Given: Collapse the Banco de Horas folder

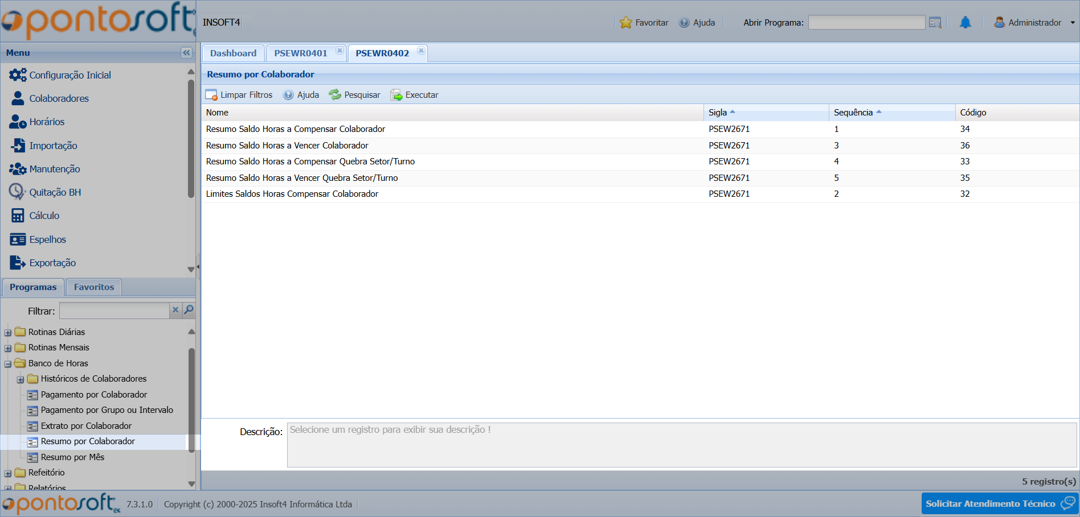Looking at the screenshot, I should click(8, 364).
